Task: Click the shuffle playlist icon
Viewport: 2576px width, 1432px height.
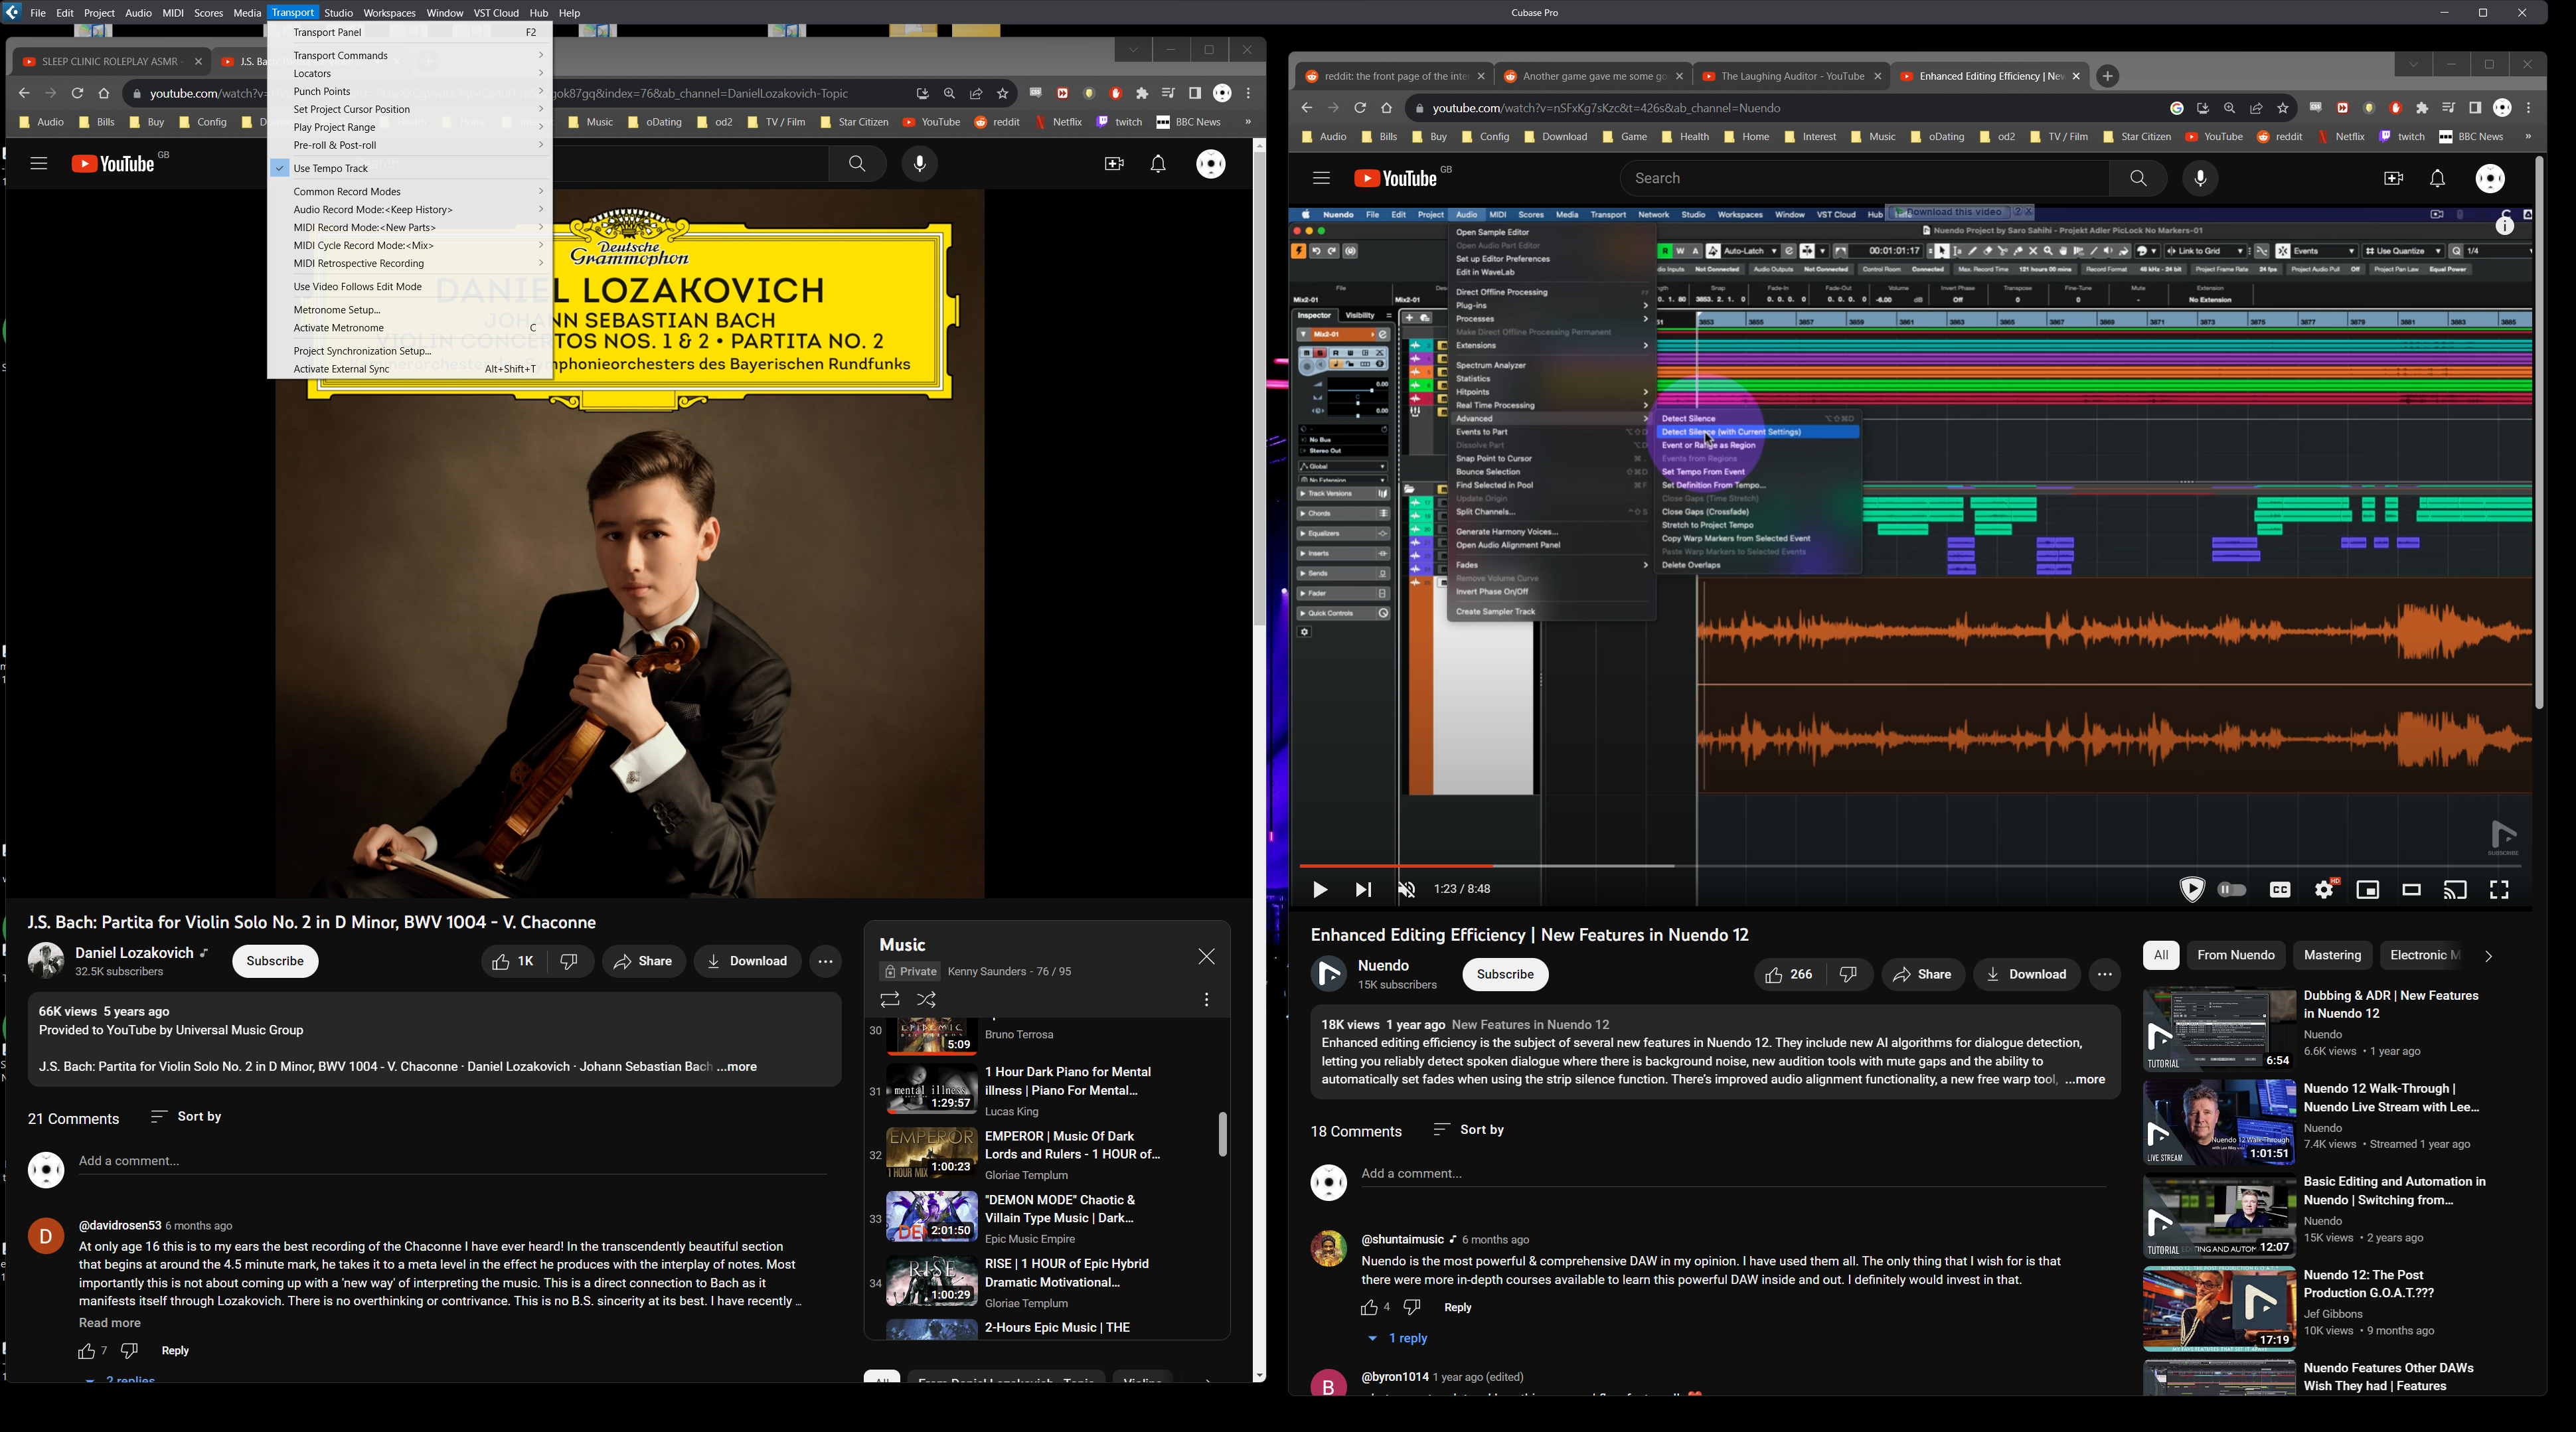Action: click(927, 1000)
